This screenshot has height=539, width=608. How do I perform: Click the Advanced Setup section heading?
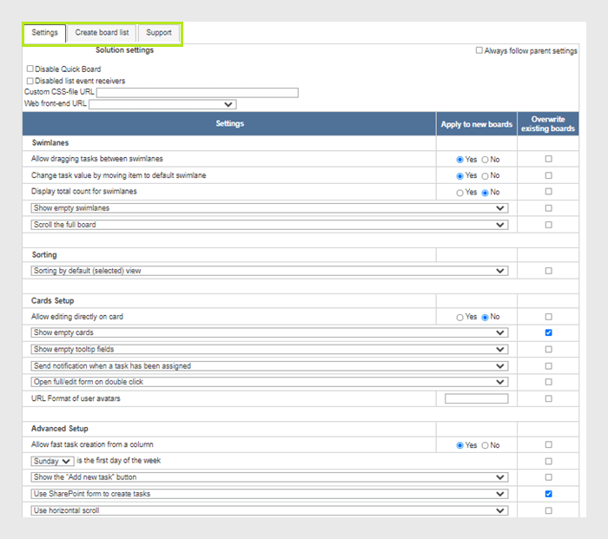[60, 429]
